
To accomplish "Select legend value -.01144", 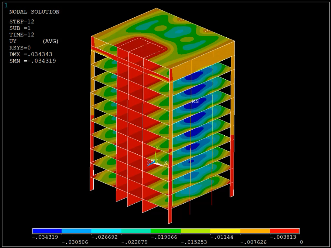I will tap(222, 237).
